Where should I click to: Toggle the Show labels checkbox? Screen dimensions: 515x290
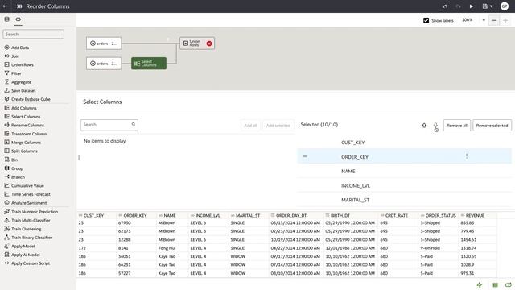click(x=426, y=20)
